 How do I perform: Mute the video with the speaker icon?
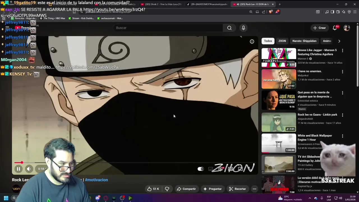tap(29, 169)
